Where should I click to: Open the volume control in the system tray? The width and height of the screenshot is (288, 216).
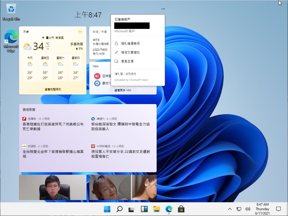coord(248,209)
